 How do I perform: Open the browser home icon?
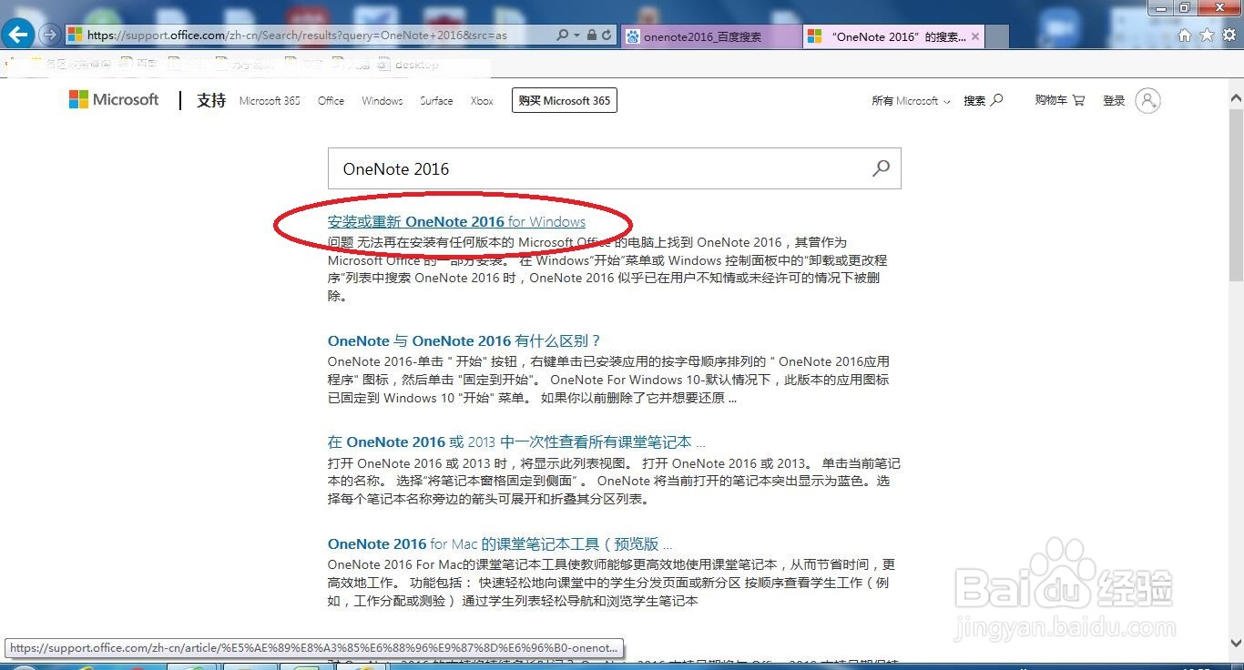pyautogui.click(x=1185, y=36)
